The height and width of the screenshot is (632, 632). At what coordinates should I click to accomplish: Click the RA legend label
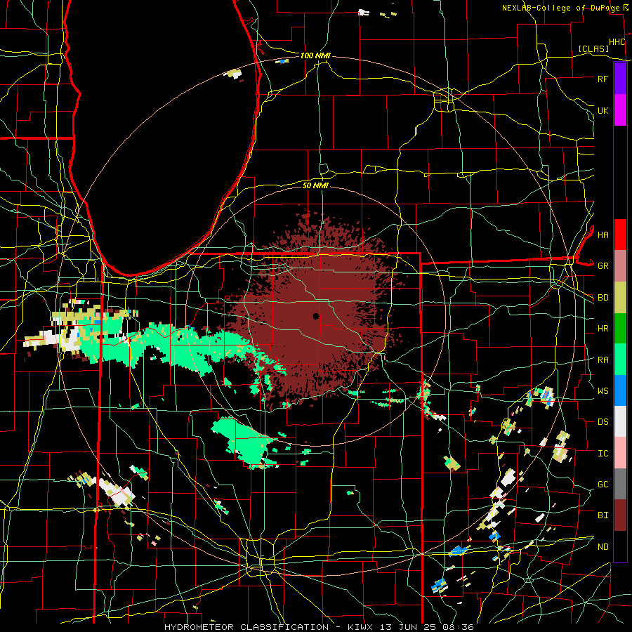pos(603,360)
